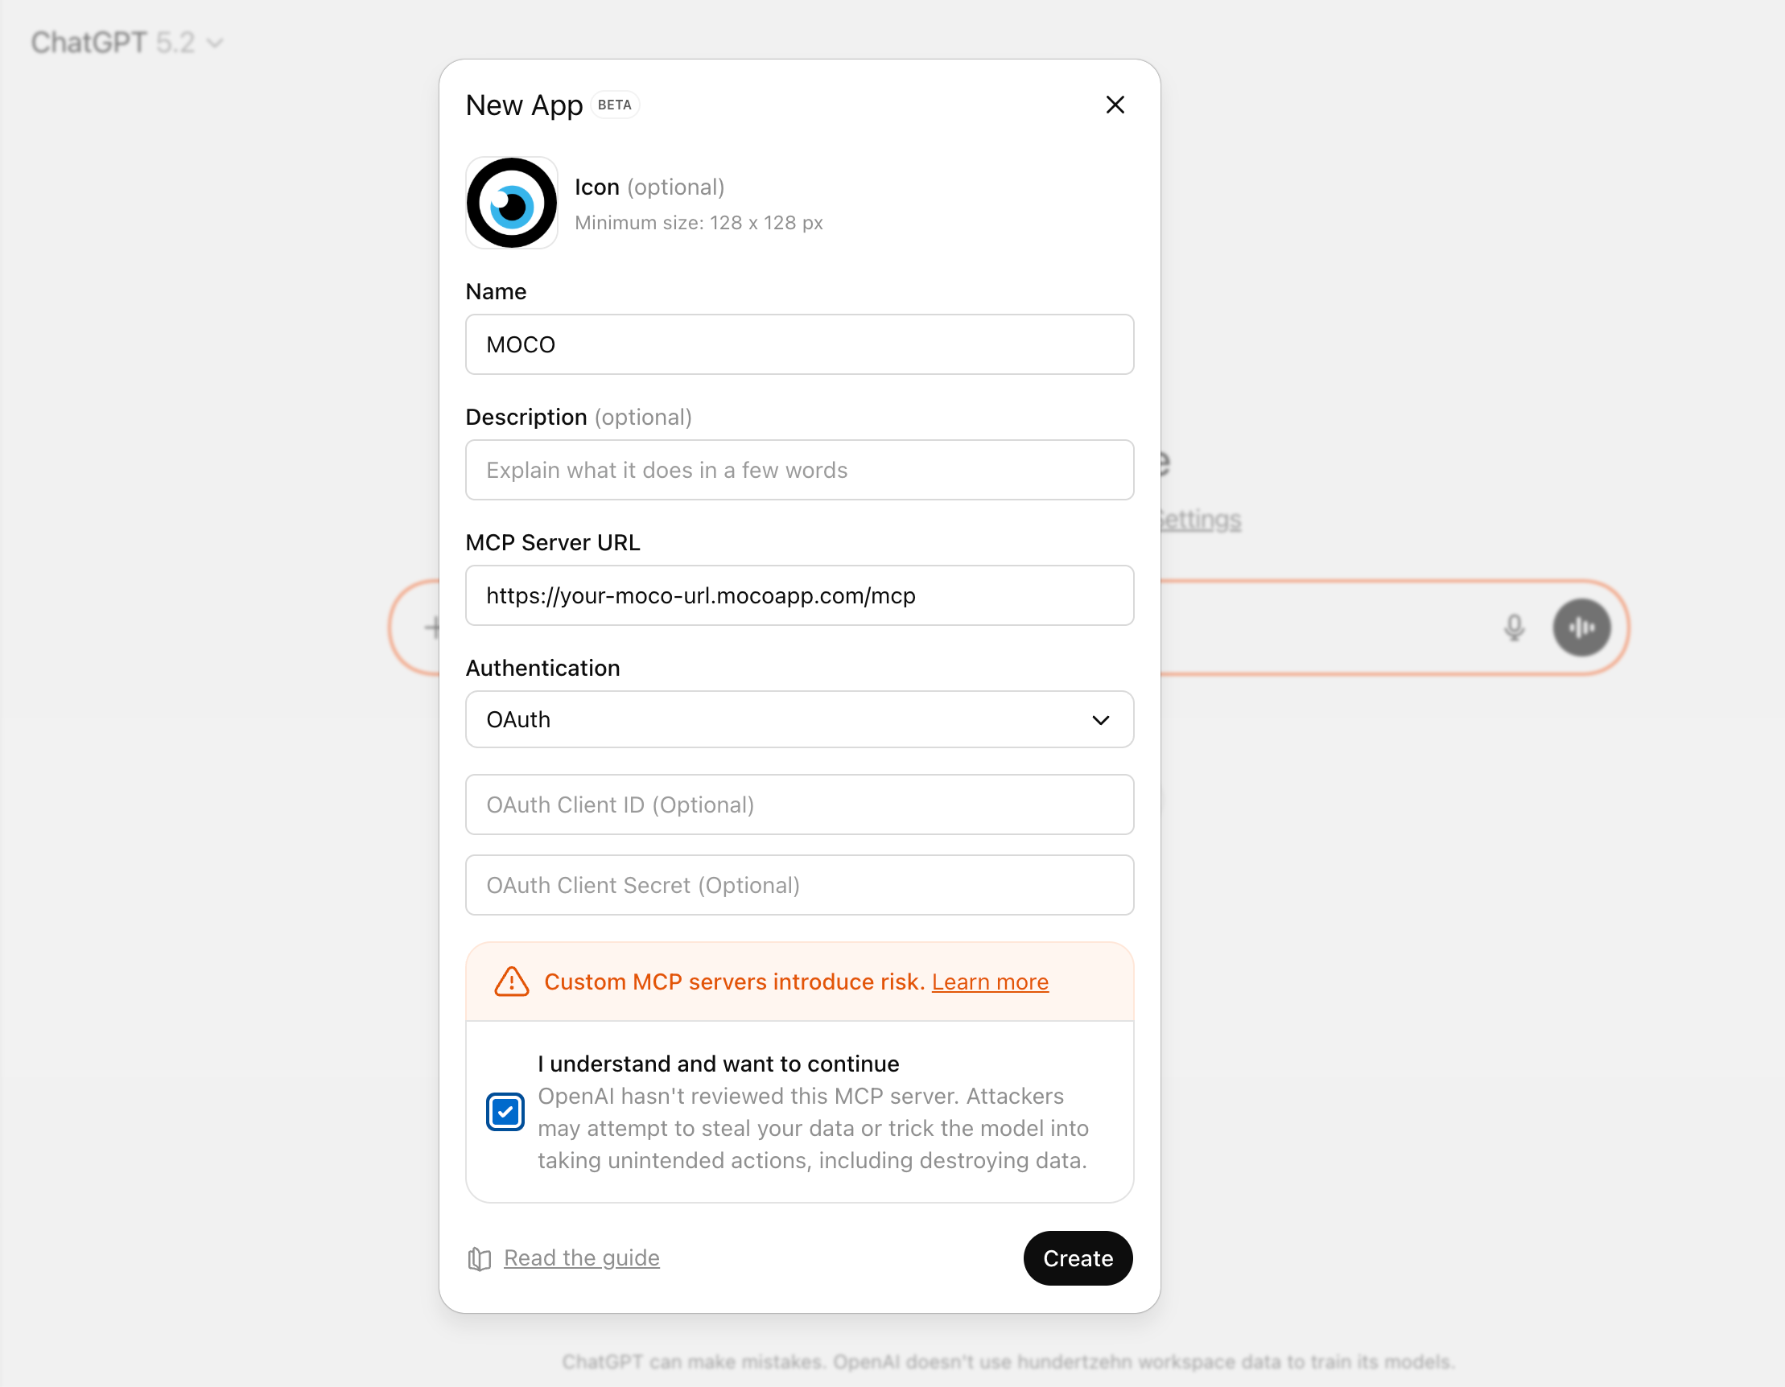Focus the Description input field
1785x1387 pixels.
[x=798, y=470]
